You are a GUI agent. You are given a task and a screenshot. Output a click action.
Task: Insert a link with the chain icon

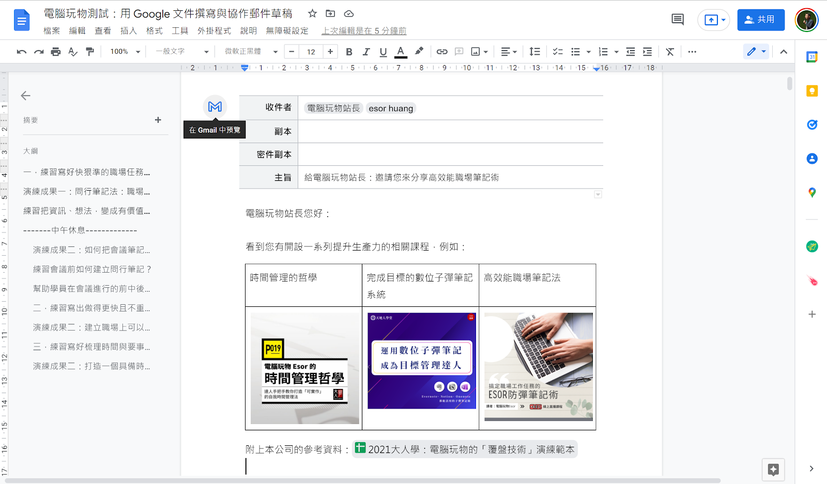pyautogui.click(x=442, y=52)
